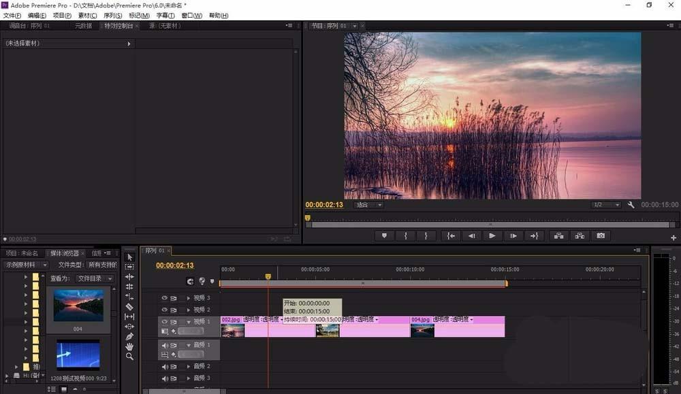This screenshot has height=394, width=681.
Task: Add a marker in the program monitor
Action: [x=385, y=235]
